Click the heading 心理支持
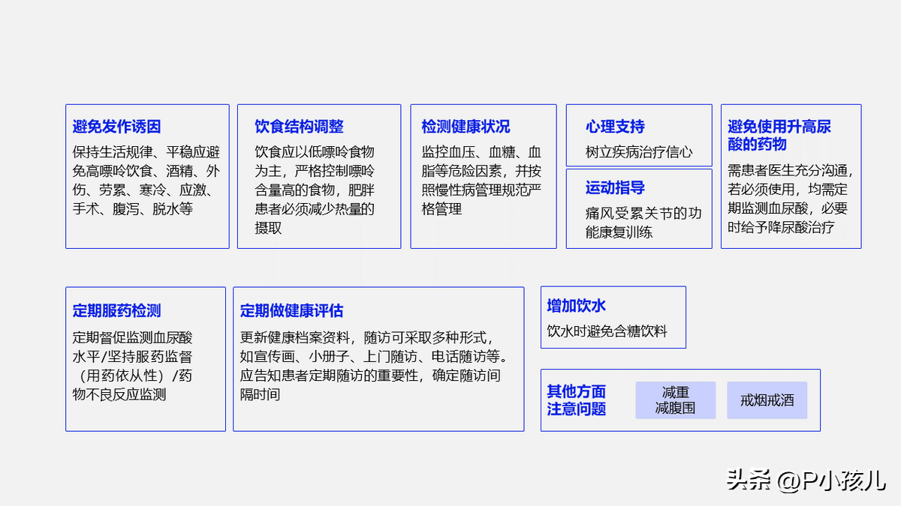Screen dimensions: 901x506 [615, 127]
